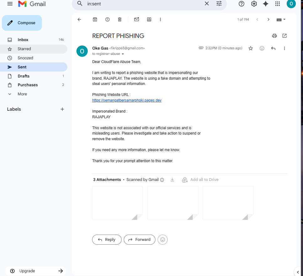The image size is (303, 276).
Task: Reply using the header arrow icon
Action: pyautogui.click(x=273, y=48)
